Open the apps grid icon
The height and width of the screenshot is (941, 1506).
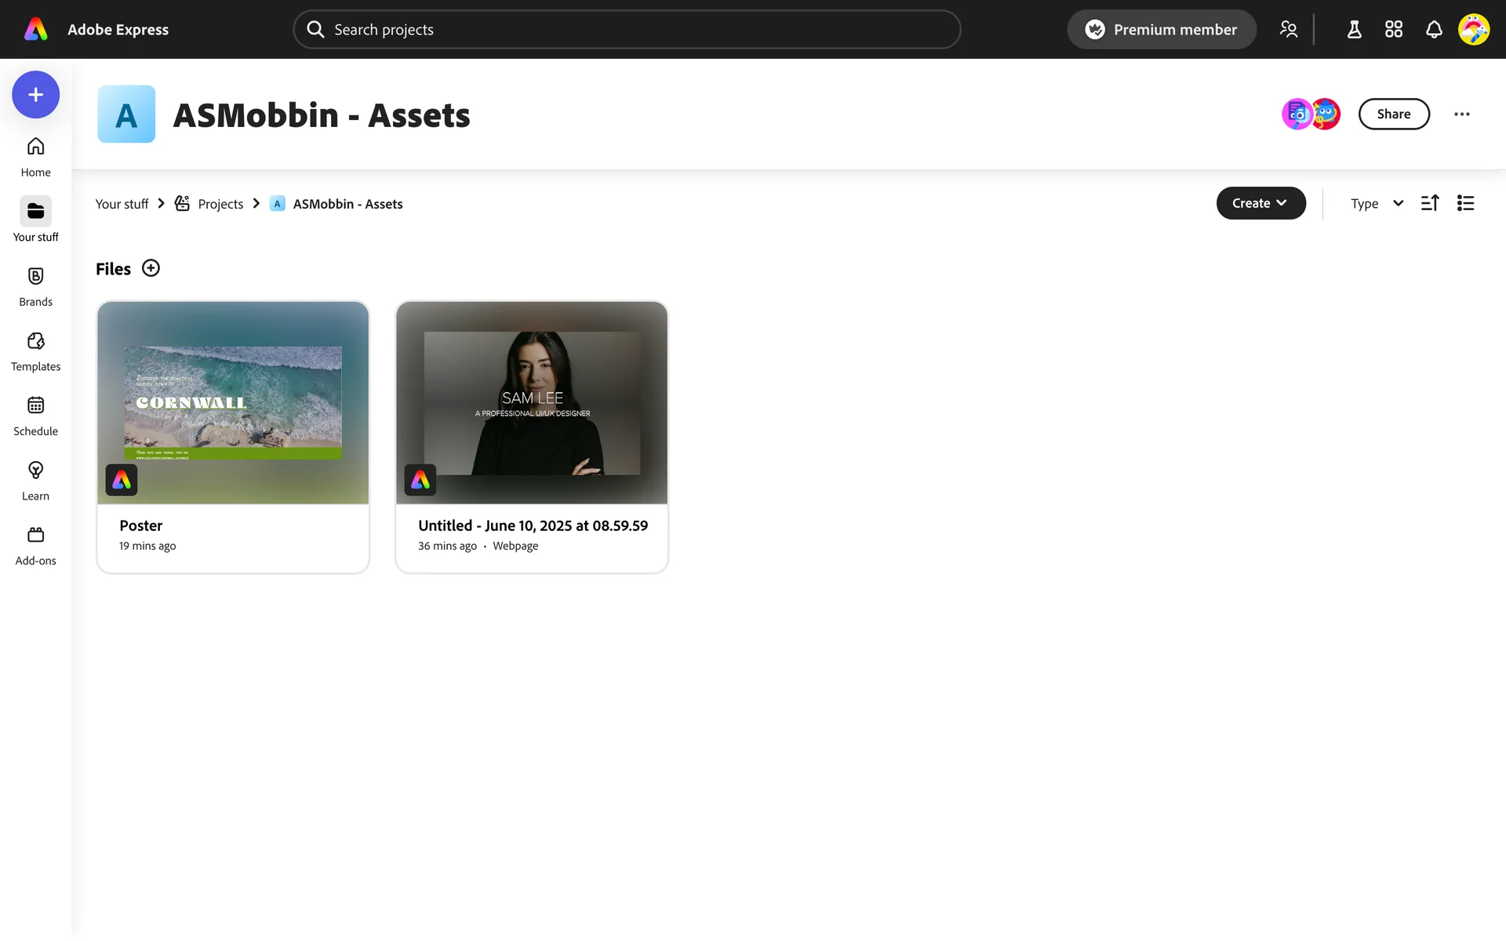pyautogui.click(x=1393, y=30)
